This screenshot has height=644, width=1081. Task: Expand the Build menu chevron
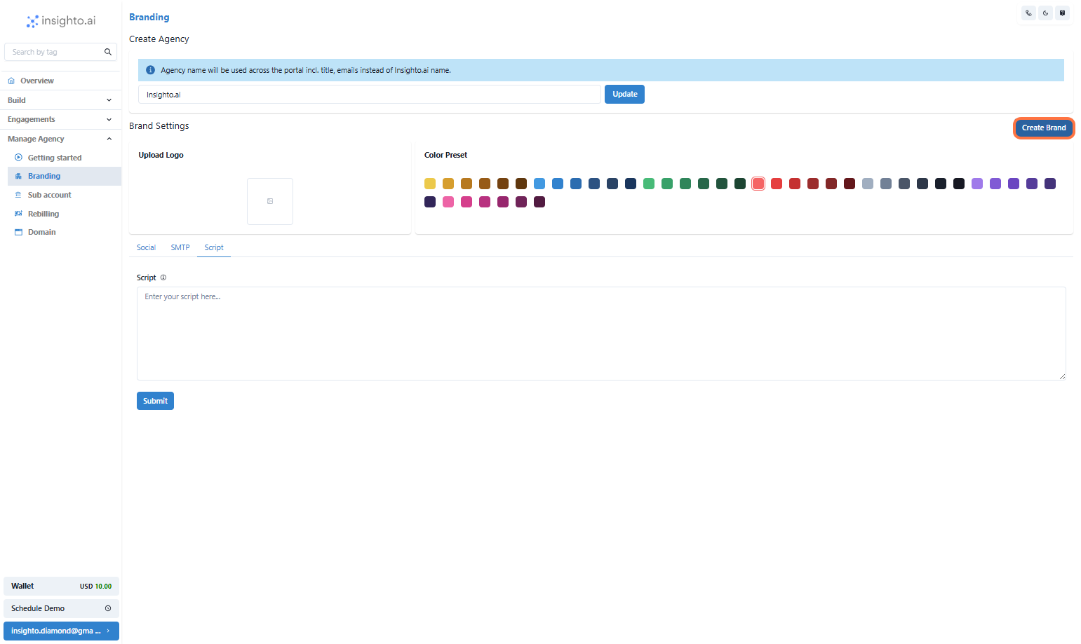pos(109,100)
